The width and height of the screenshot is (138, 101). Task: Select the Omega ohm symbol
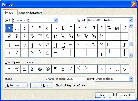pyautogui.click(x=48, y=36)
